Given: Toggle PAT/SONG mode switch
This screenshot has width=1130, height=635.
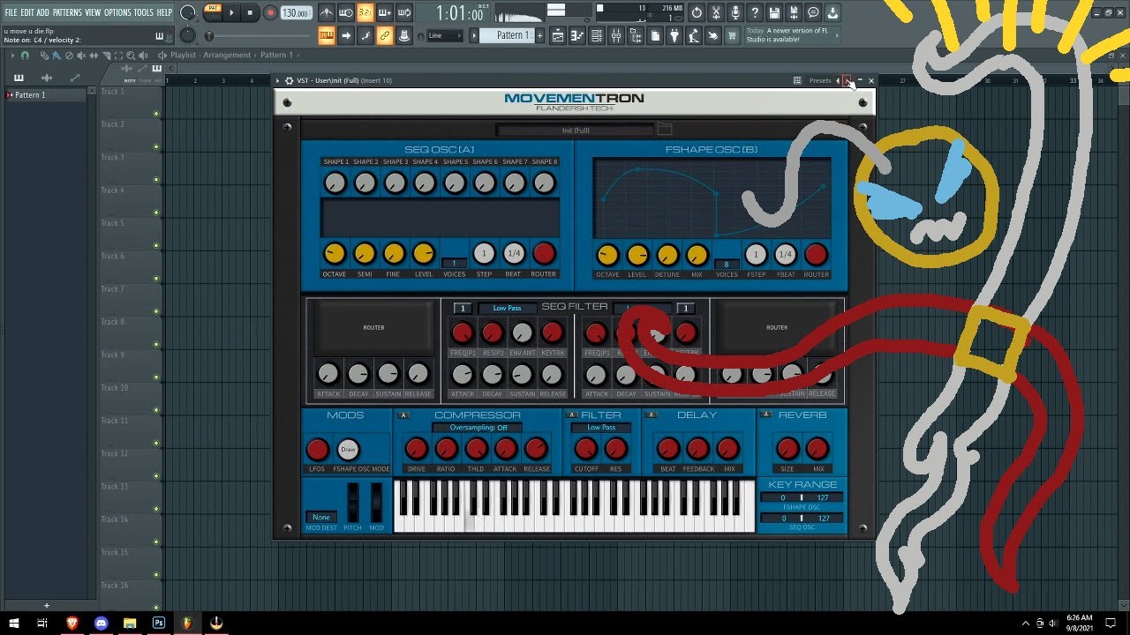Looking at the screenshot, I should pyautogui.click(x=212, y=12).
